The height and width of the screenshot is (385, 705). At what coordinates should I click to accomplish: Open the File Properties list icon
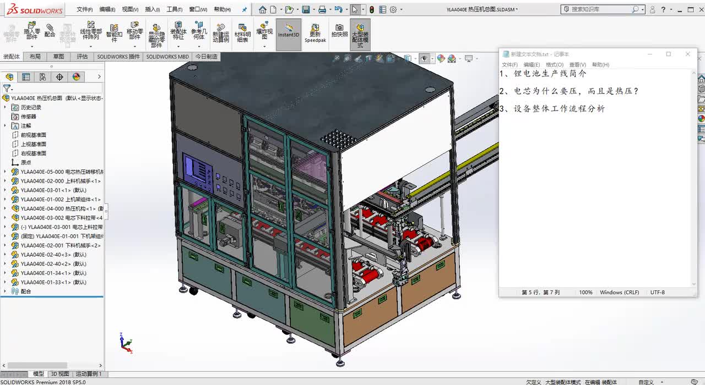click(383, 9)
